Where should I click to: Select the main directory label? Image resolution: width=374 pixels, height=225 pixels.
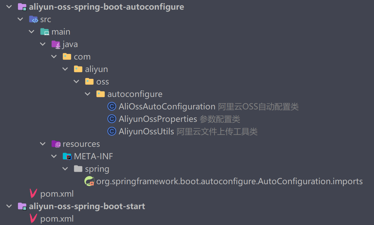[61, 32]
